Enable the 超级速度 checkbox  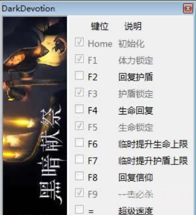click(x=79, y=209)
